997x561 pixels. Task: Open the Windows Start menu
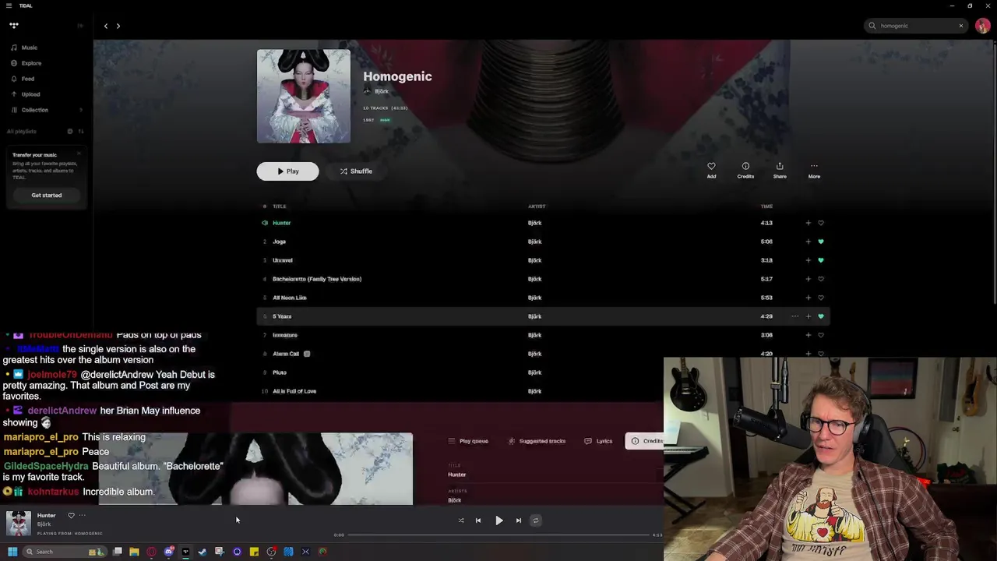click(12, 552)
